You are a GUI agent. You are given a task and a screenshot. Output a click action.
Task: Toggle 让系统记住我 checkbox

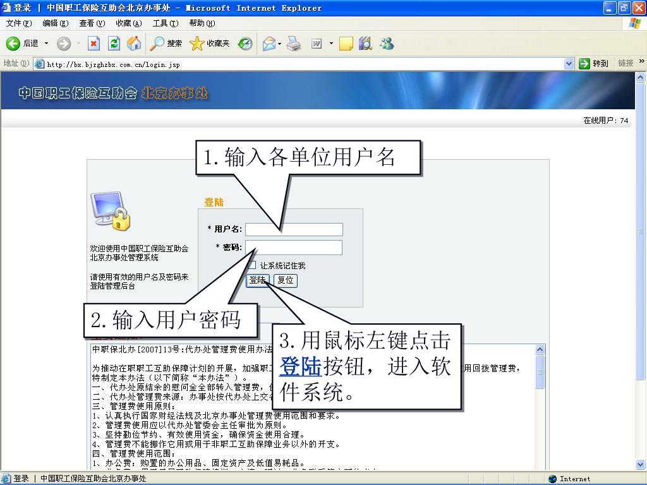(x=252, y=265)
